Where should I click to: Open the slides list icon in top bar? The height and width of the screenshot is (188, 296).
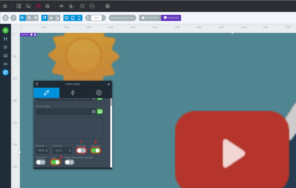tap(19, 6)
